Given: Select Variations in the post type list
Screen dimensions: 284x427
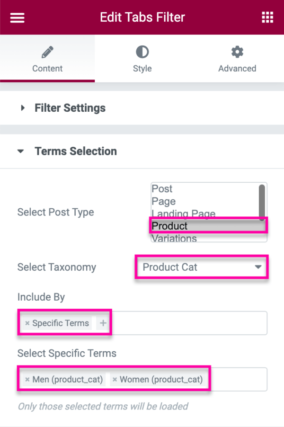Looking at the screenshot, I should coord(173,238).
